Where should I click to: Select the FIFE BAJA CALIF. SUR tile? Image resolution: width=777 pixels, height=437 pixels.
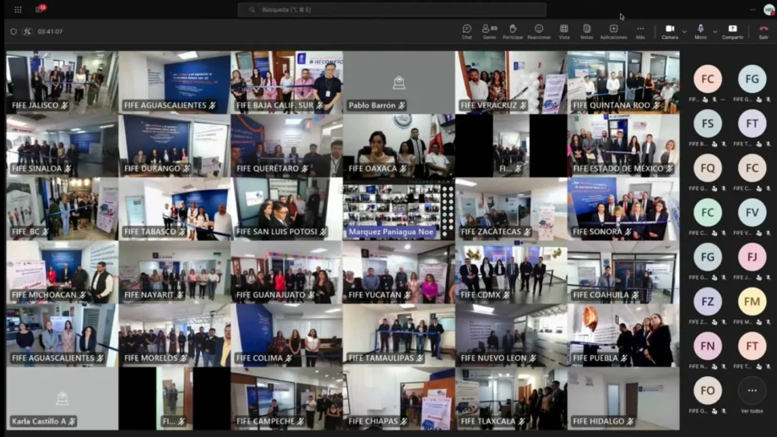point(286,82)
